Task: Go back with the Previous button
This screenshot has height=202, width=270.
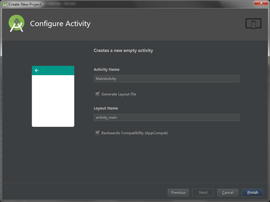Action: (x=178, y=193)
